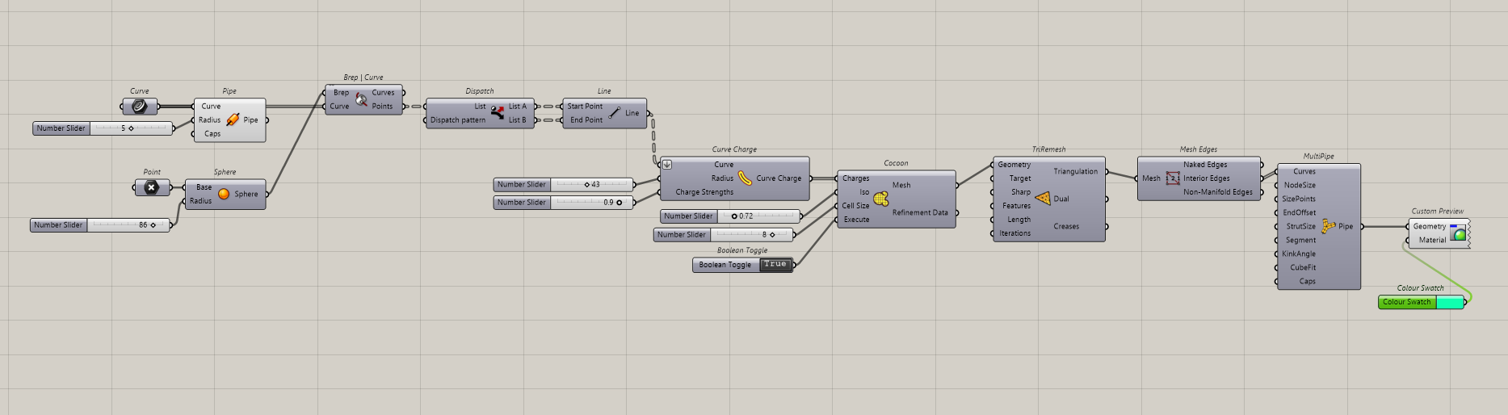Click the Brep input of Brep | Curve
The image size is (1508, 415).
click(341, 93)
